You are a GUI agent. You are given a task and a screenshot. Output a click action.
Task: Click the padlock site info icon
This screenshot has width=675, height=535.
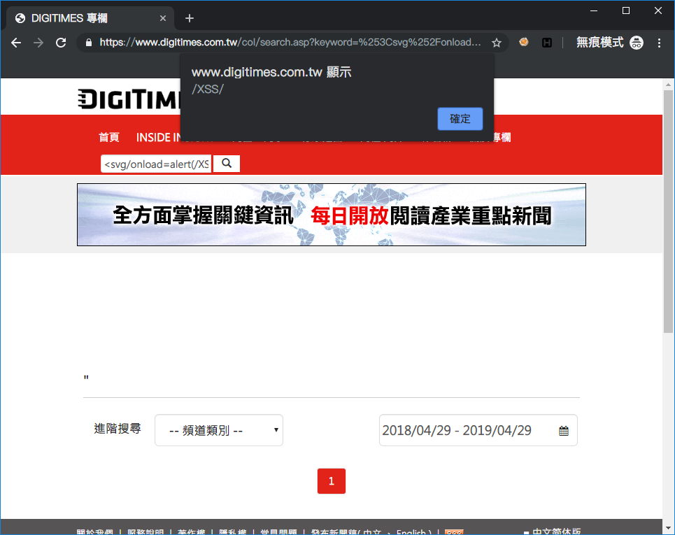click(x=89, y=43)
